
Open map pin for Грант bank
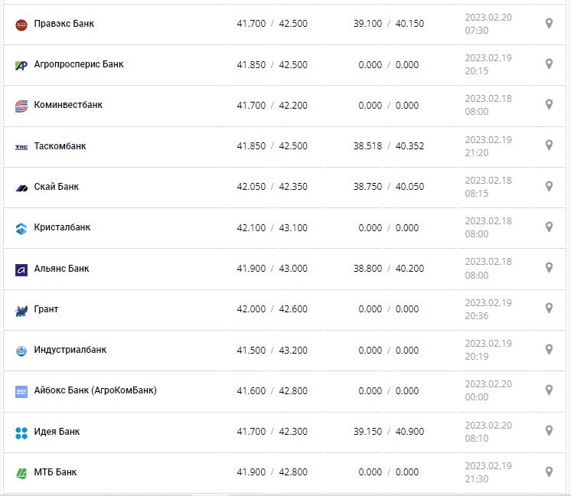pyautogui.click(x=549, y=308)
